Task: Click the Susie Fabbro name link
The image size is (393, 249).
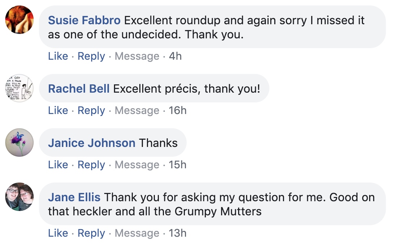Action: pos(84,20)
